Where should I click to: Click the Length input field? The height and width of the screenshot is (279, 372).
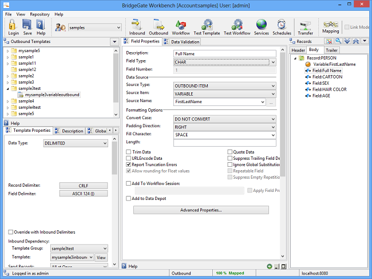pyautogui.click(x=225, y=143)
